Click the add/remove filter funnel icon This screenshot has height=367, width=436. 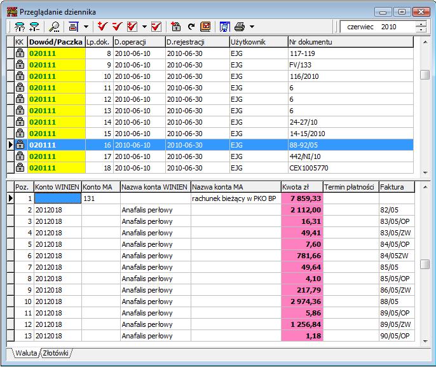point(34,27)
